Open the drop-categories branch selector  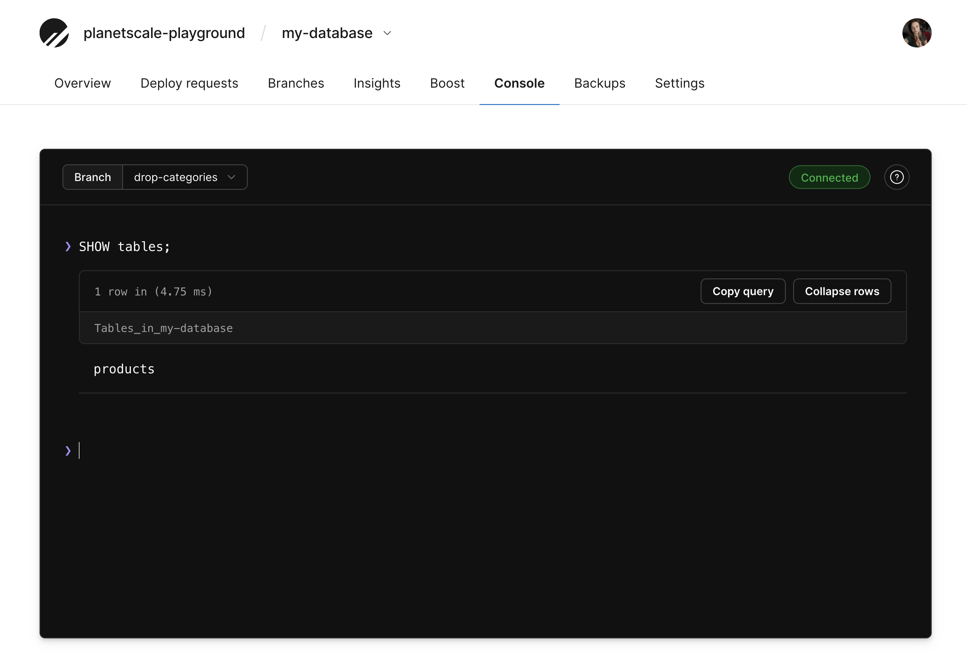pos(185,177)
